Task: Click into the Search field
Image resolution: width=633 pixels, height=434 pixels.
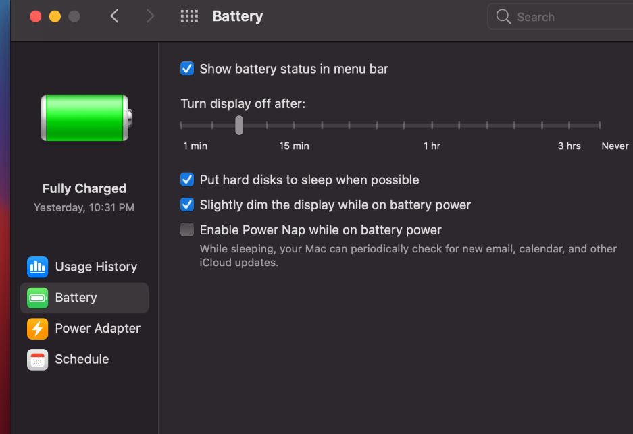Action: (x=567, y=17)
